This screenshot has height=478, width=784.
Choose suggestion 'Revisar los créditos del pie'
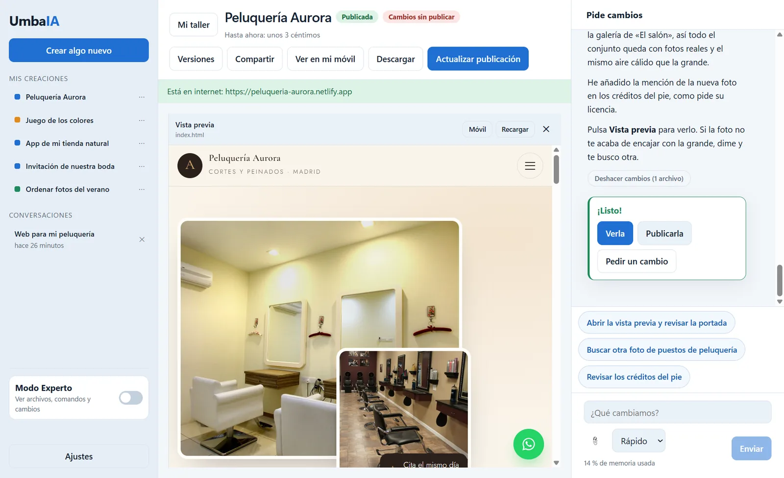634,377
